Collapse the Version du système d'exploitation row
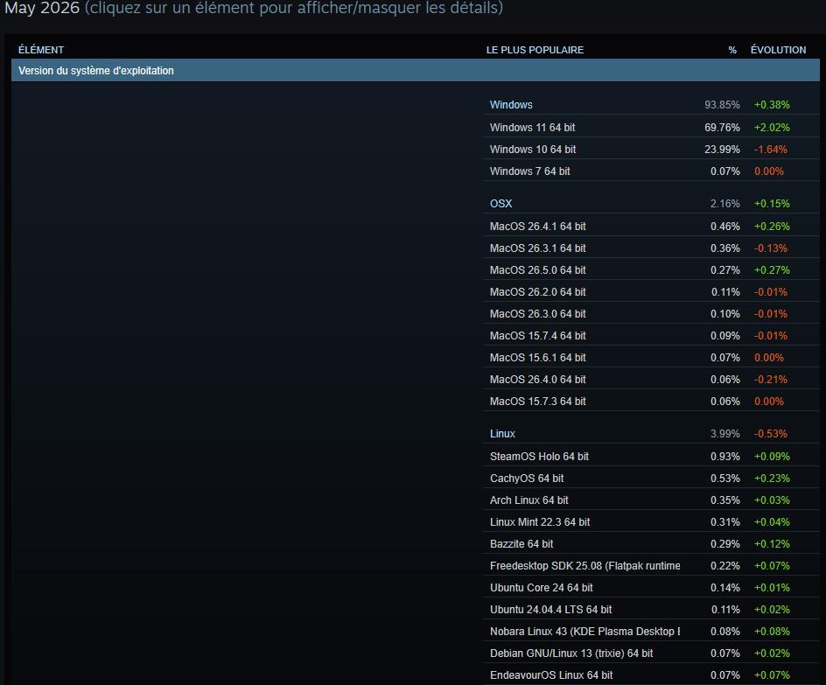Viewport: 826px width, 685px height. (x=415, y=71)
